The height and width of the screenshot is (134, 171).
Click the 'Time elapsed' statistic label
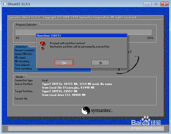pos(22,65)
